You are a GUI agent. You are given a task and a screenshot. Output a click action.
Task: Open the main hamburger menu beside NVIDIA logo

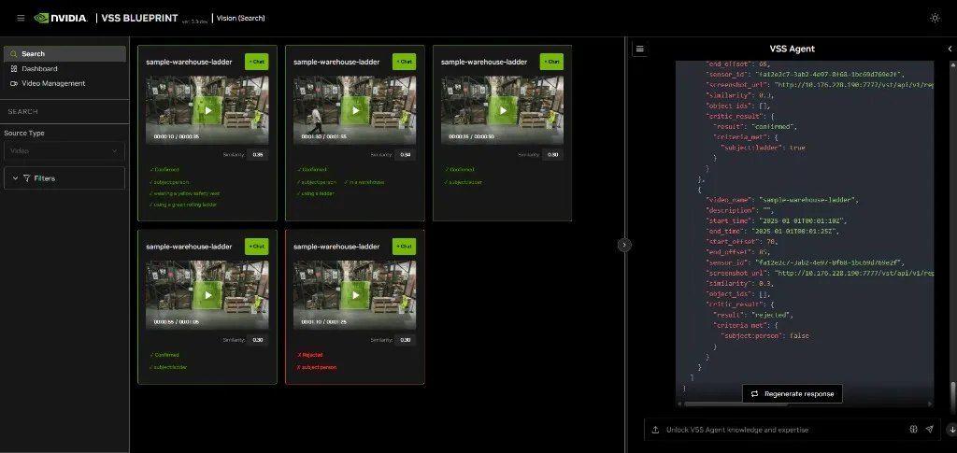21,19
